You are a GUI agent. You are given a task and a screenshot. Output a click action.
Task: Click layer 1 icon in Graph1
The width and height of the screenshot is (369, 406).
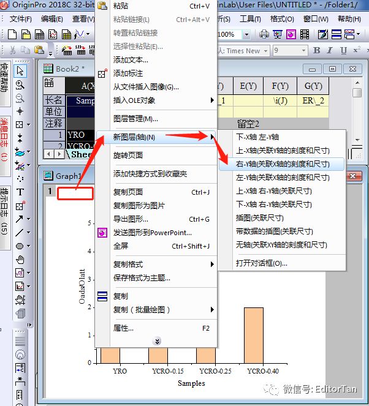pyautogui.click(x=50, y=191)
